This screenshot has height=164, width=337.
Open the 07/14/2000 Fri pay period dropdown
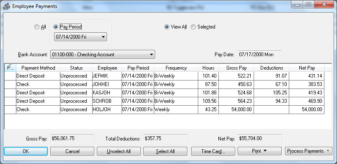[x=80, y=37]
